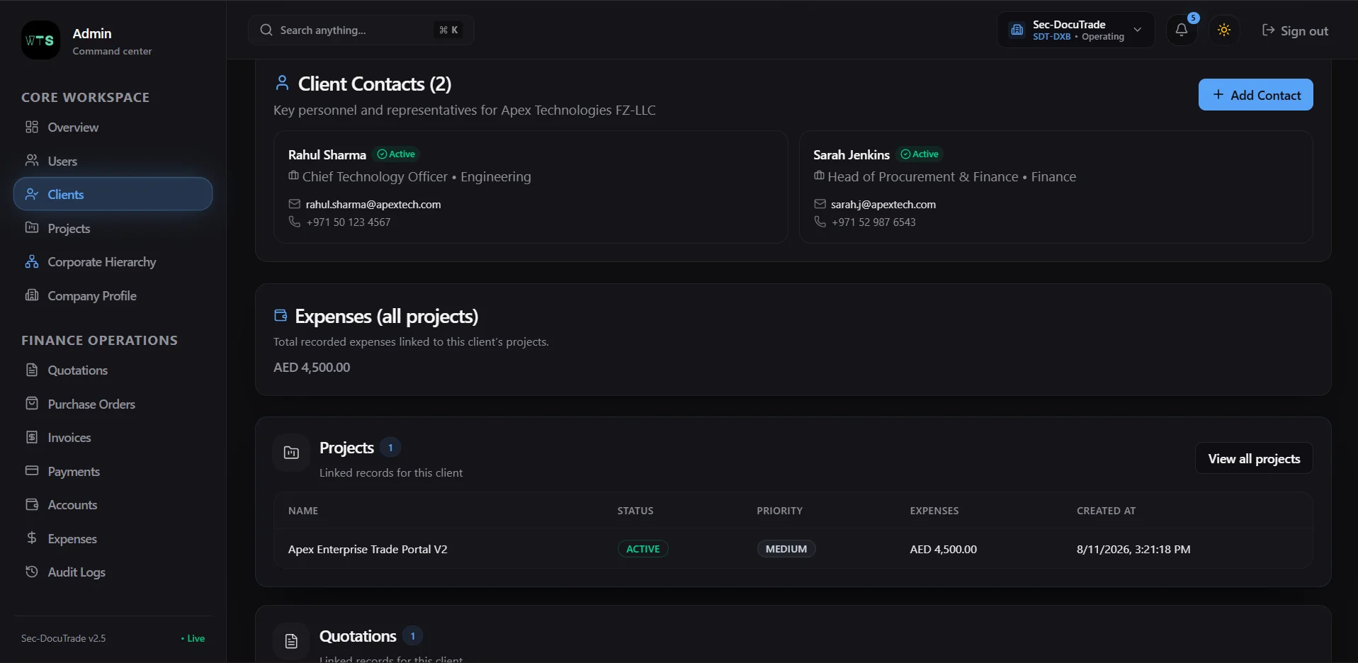Click Sarah Jenkins contact card
The width and height of the screenshot is (1358, 663).
[1056, 187]
